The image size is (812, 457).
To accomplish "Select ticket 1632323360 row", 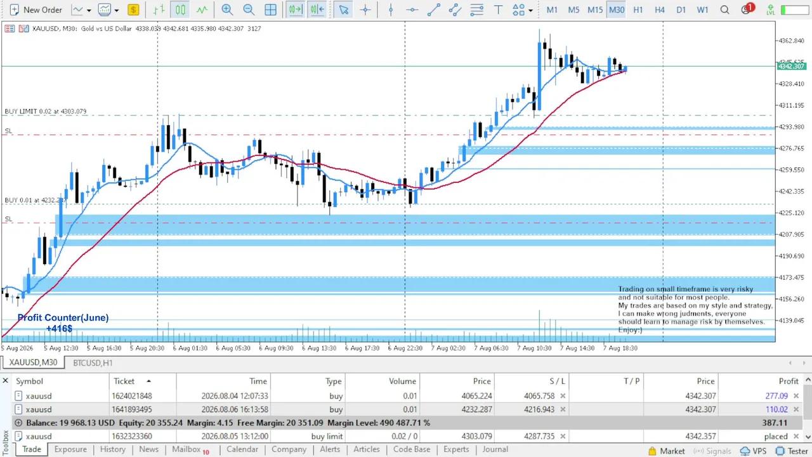I will tap(406, 436).
